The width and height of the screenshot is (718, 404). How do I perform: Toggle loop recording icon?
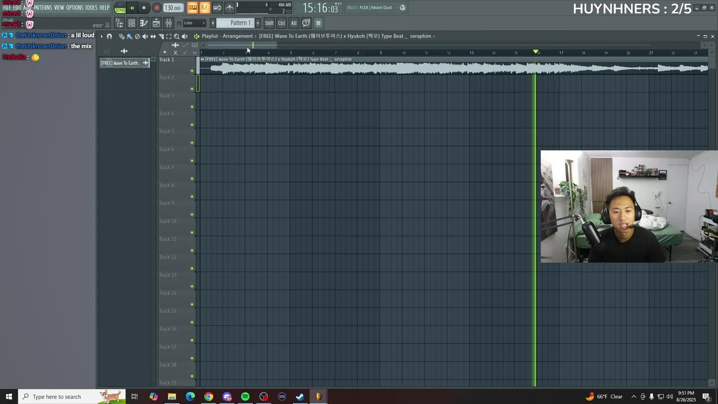(x=217, y=7)
